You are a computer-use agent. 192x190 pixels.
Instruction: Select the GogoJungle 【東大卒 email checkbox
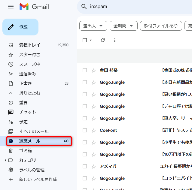[x=85, y=118]
